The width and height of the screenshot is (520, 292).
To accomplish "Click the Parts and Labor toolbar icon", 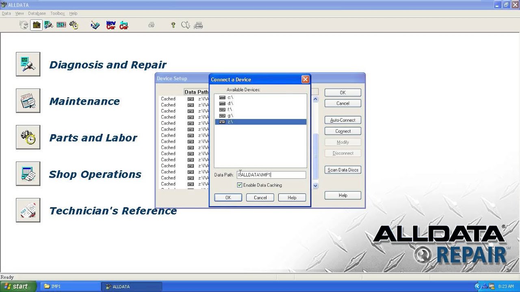I will 74,25.
